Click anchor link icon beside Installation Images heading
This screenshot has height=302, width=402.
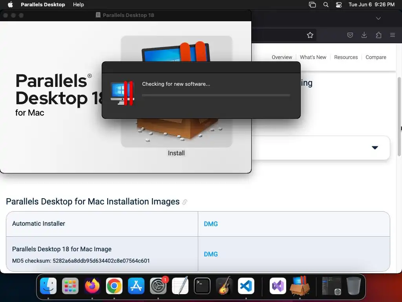185,202
